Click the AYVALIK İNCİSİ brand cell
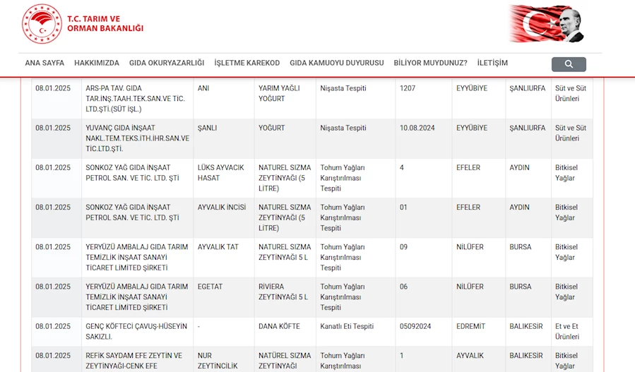635x372 pixels. click(x=222, y=208)
